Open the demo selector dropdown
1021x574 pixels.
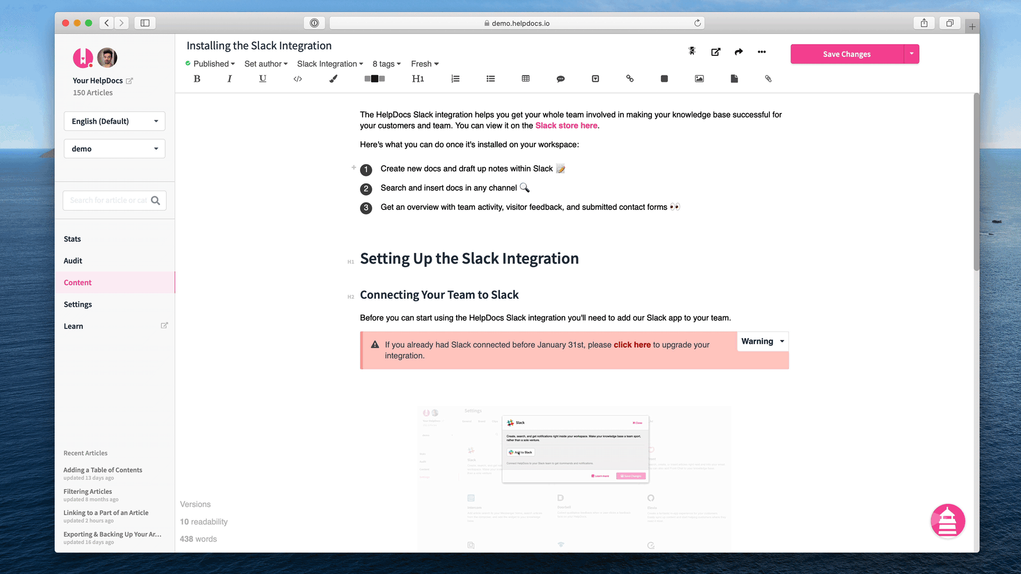pyautogui.click(x=114, y=149)
